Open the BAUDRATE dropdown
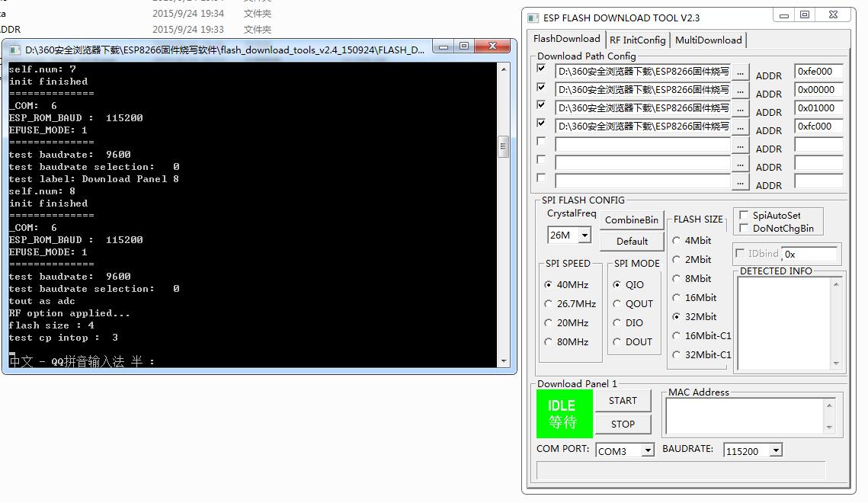 tap(777, 450)
